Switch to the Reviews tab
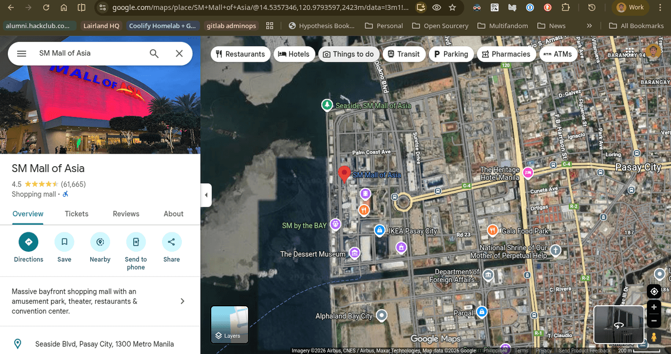The width and height of the screenshot is (671, 354). (x=126, y=214)
